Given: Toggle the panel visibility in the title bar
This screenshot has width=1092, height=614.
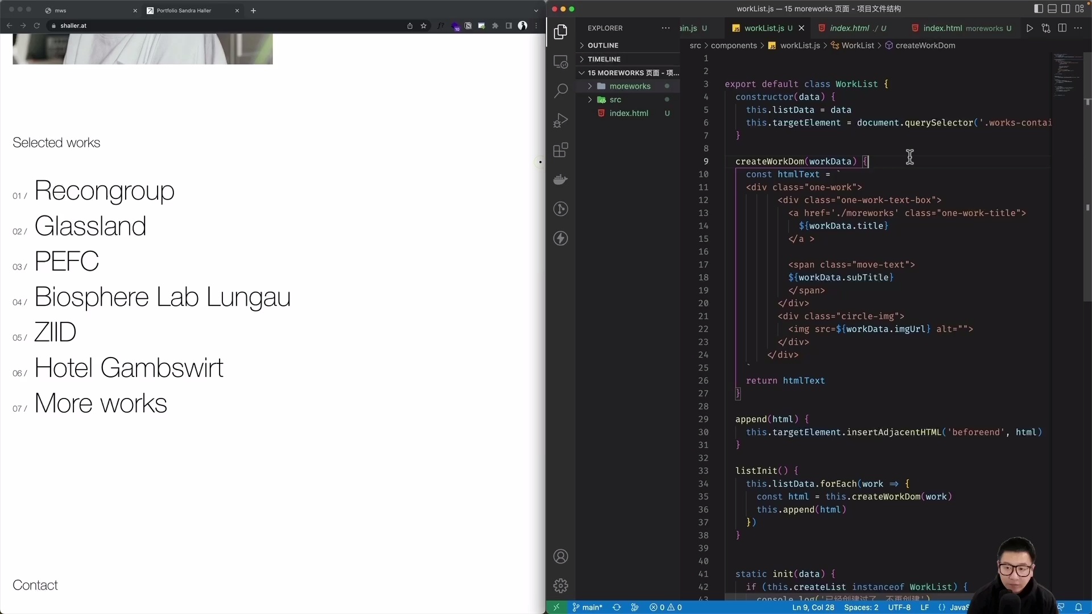Looking at the screenshot, I should click(1052, 9).
